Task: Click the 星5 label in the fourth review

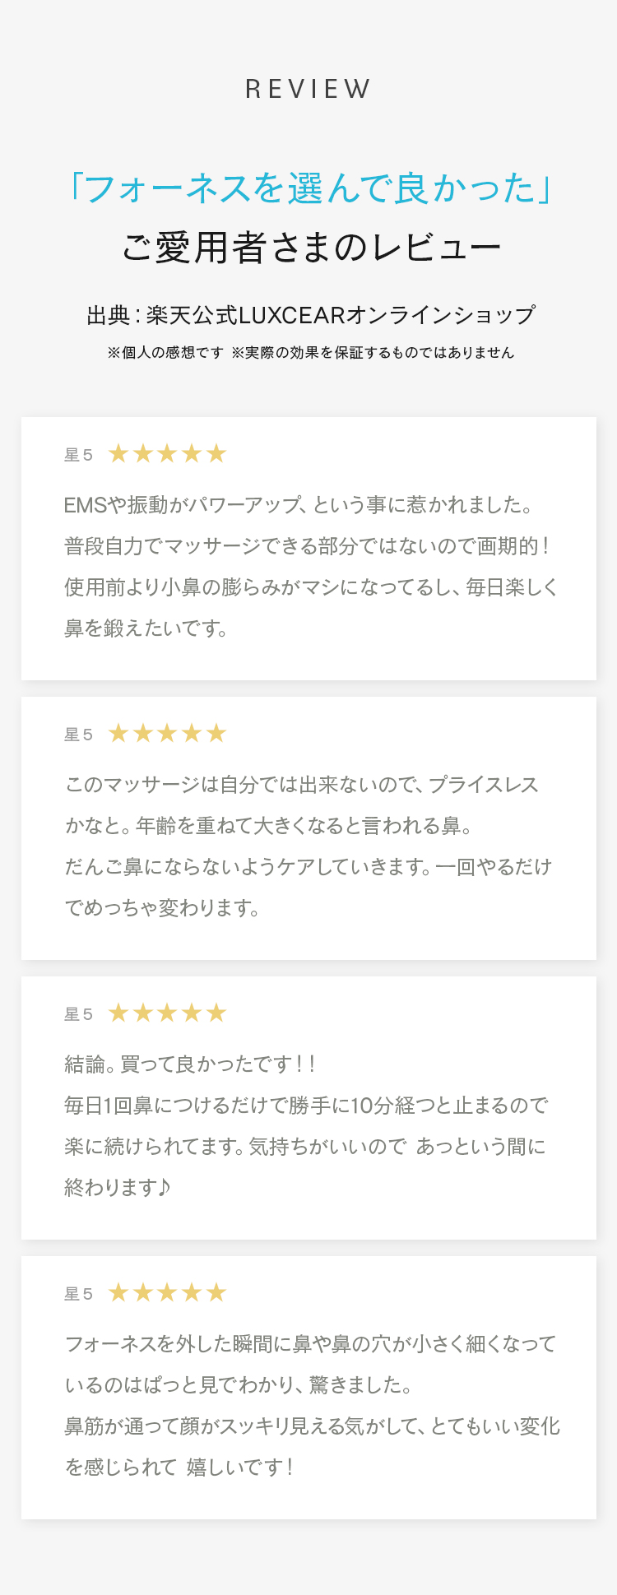Action: pos(79,1294)
